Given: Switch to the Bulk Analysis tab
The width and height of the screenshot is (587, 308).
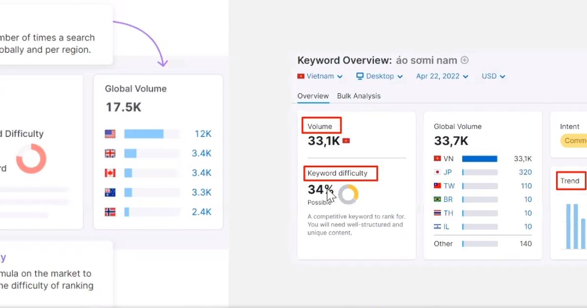Looking at the screenshot, I should pyautogui.click(x=359, y=96).
